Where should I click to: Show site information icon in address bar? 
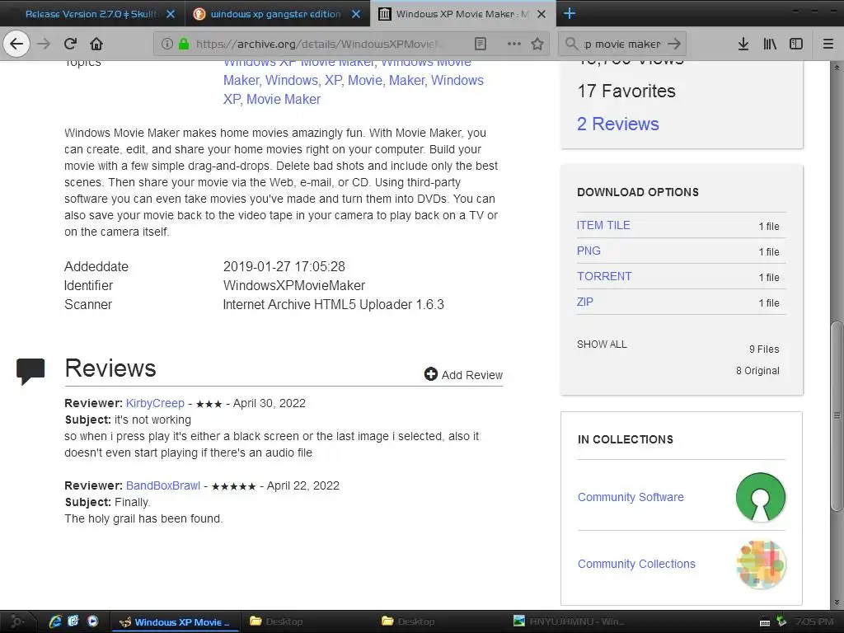(x=166, y=44)
